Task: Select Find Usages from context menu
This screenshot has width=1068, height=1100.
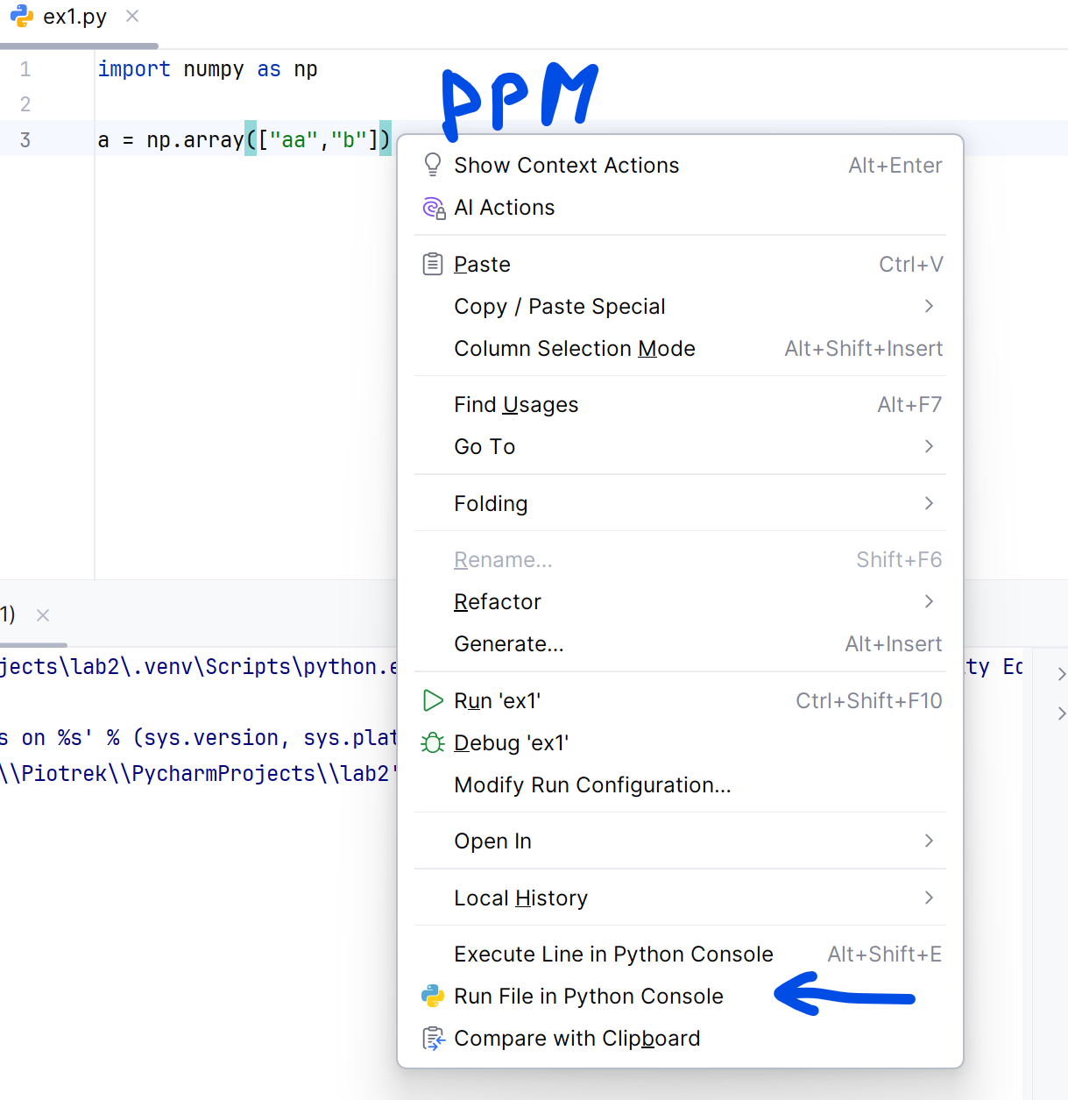Action: point(516,405)
